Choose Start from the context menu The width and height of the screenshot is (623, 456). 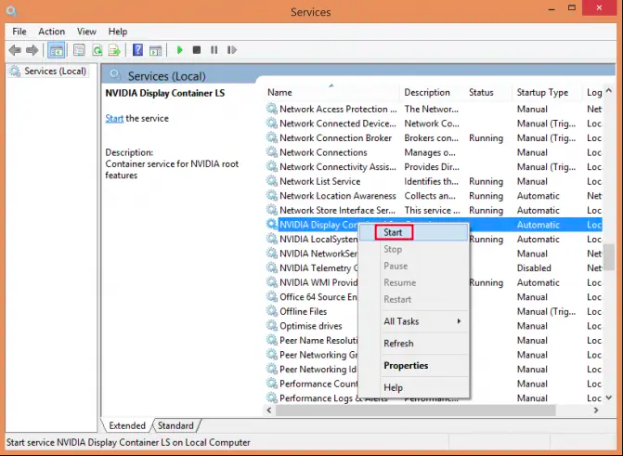(x=394, y=233)
